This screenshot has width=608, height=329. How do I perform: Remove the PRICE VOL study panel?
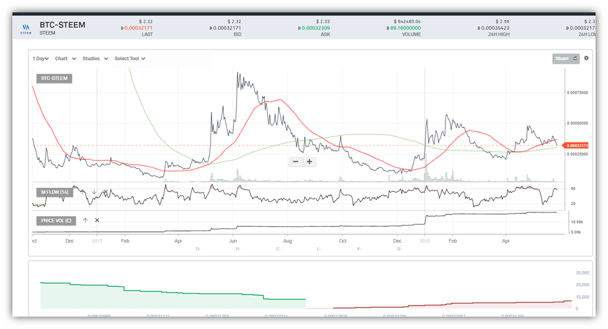pos(97,220)
